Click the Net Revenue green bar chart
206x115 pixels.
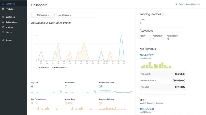tap(157, 65)
